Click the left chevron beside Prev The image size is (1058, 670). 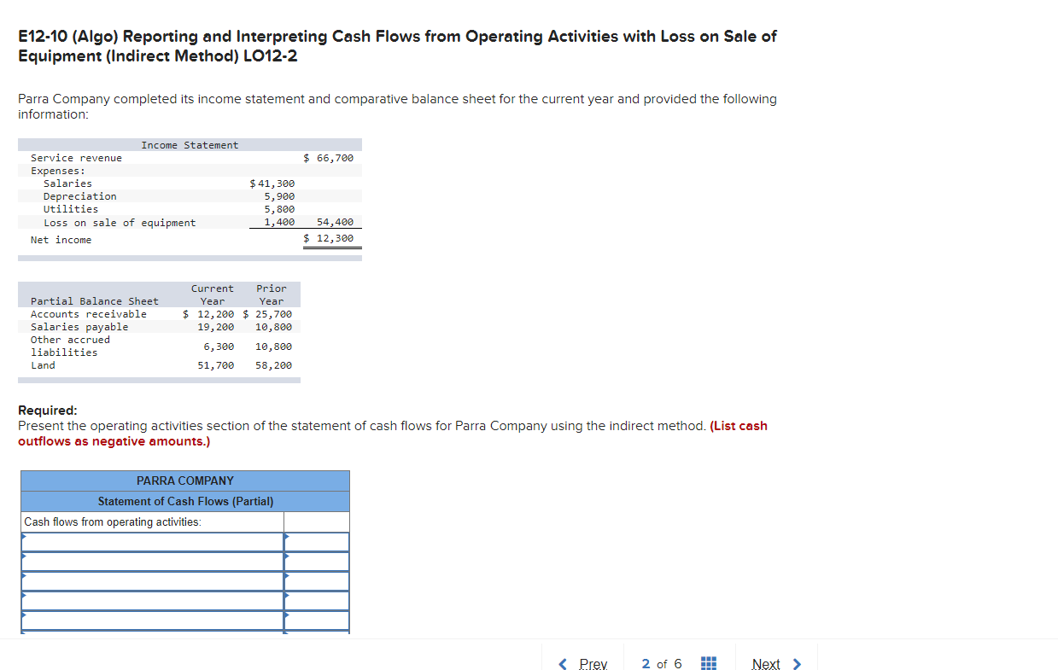562,663
